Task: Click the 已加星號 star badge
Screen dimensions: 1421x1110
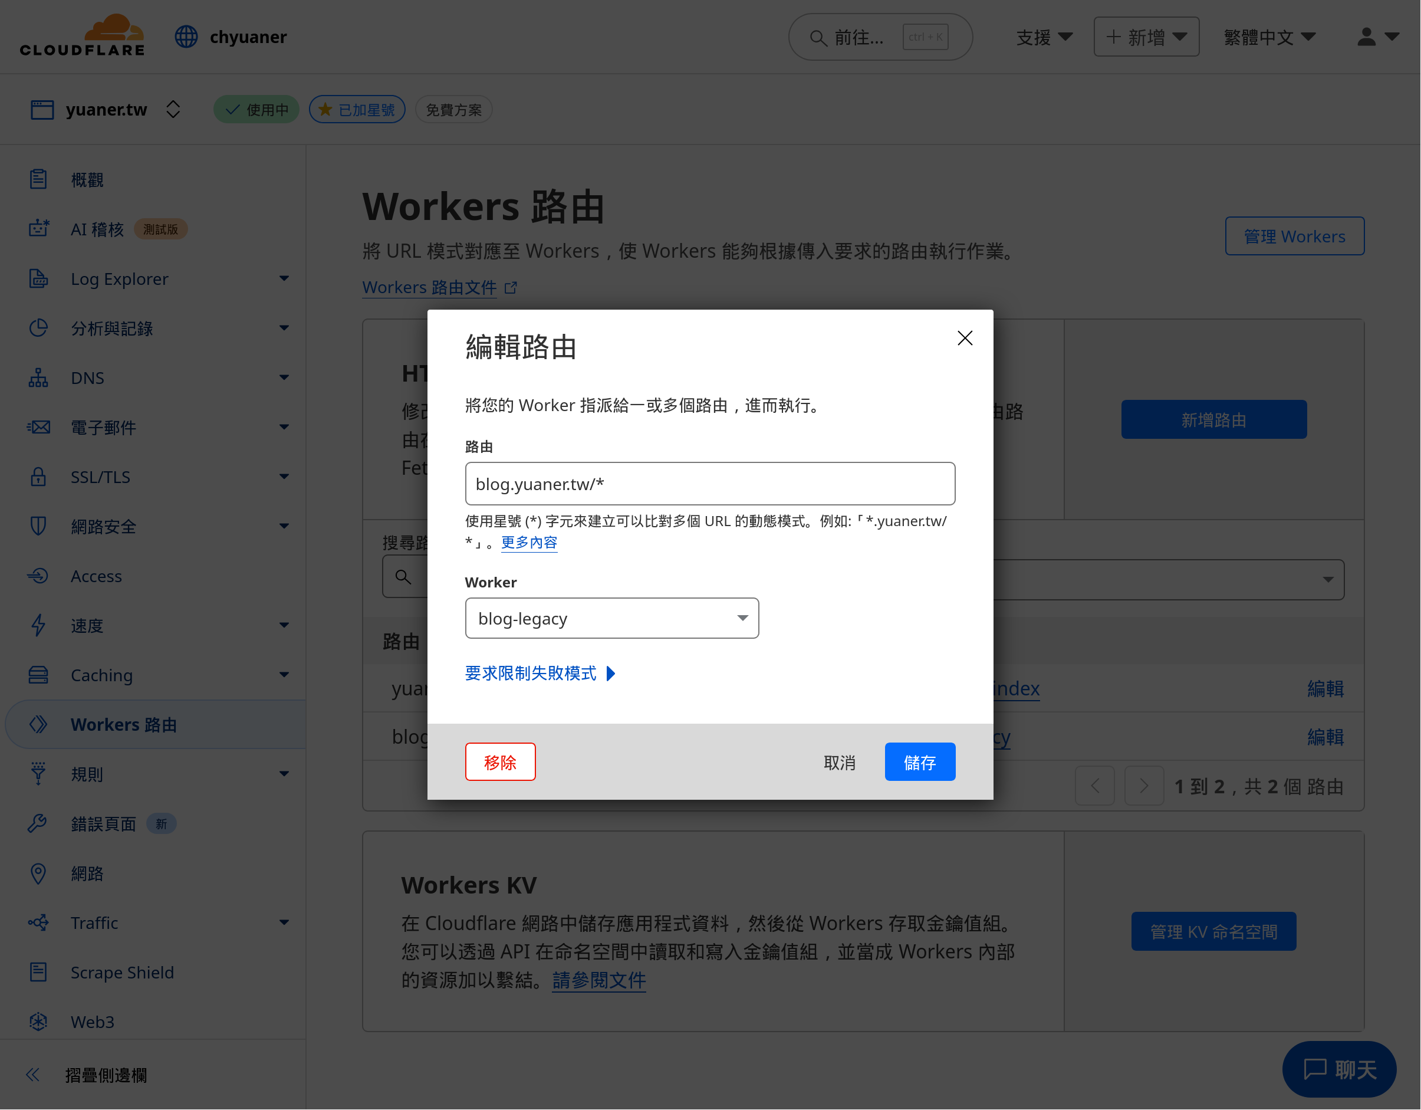Action: pos(357,109)
